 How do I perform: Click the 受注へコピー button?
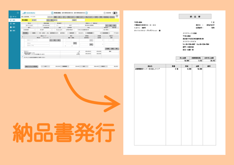tap(71, 17)
